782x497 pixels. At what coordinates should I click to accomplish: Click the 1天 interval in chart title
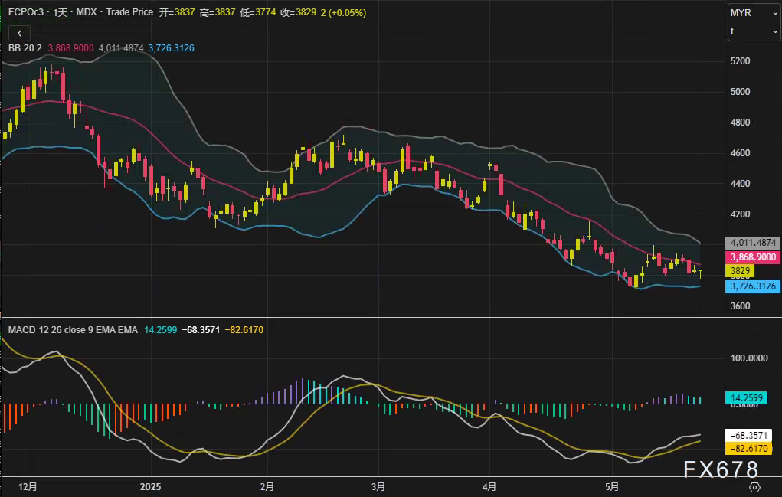pos(60,13)
